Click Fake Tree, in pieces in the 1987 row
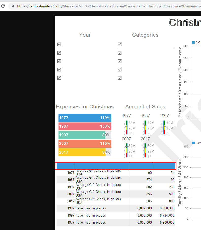The height and width of the screenshot is (230, 201). point(91,208)
